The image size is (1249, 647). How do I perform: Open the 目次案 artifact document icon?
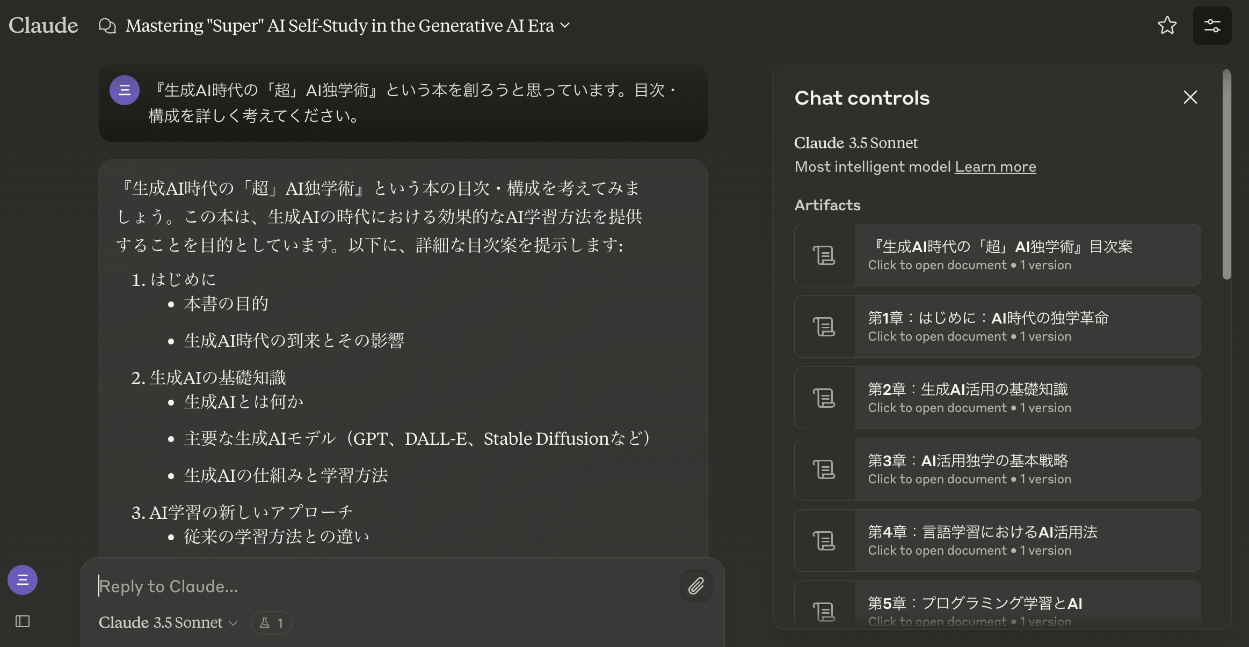click(x=824, y=255)
